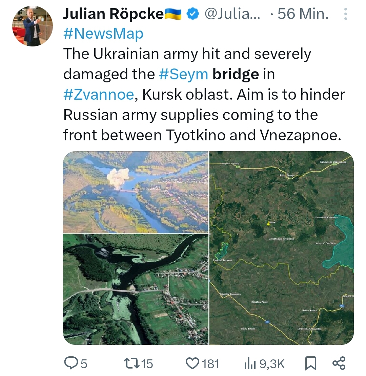Image resolution: width=366 pixels, height=376 pixels.
Task: Click the blue verified badge
Action: pos(193,14)
